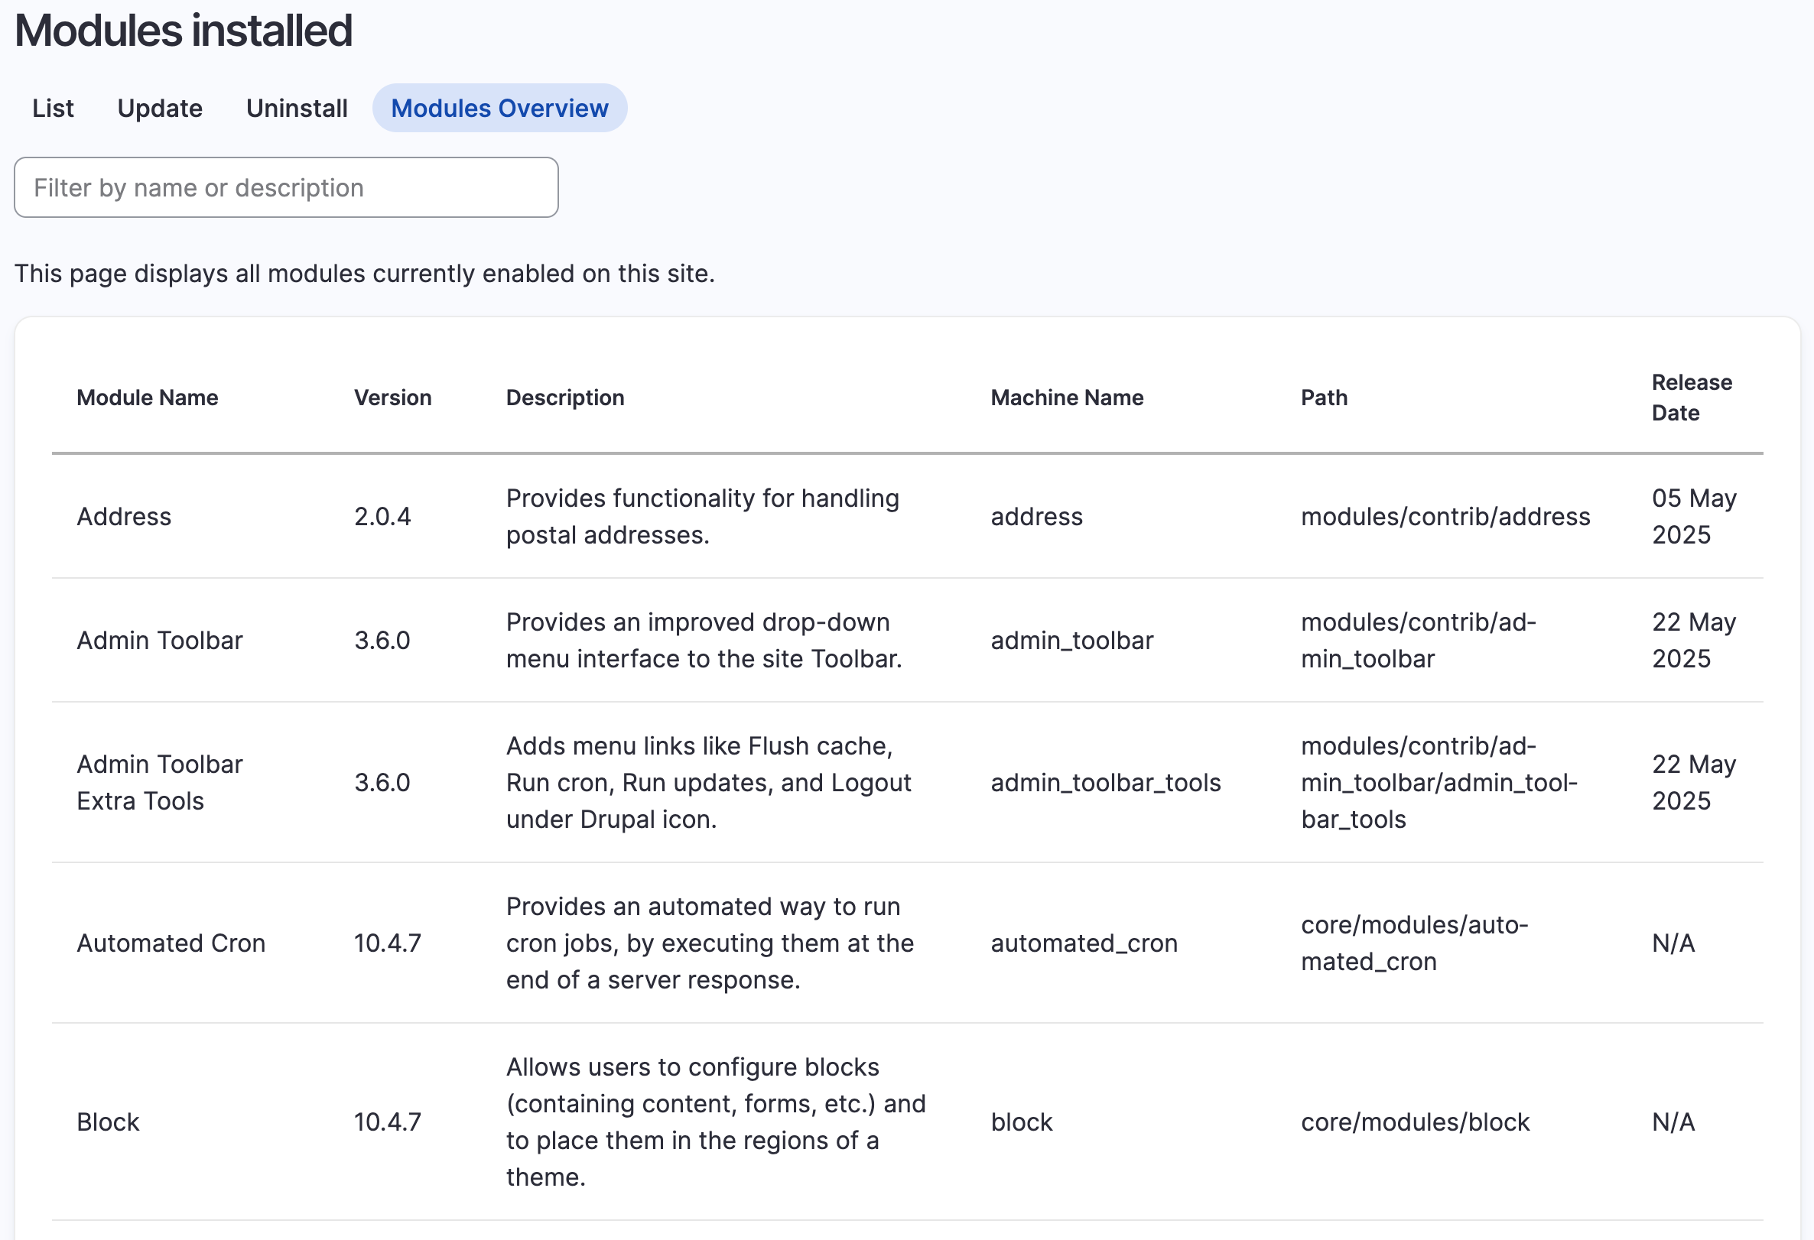1814x1240 pixels.
Task: Select the Address module row
Action: (x=123, y=517)
